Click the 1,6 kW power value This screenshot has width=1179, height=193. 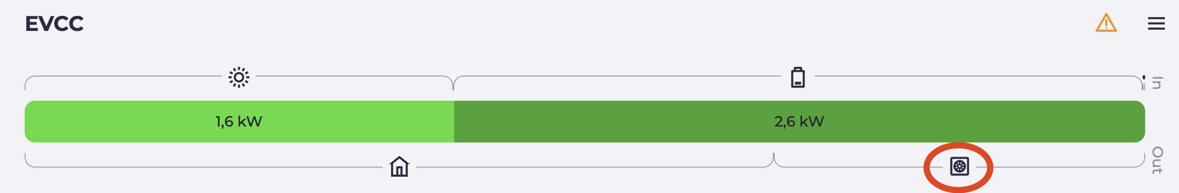coord(239,122)
